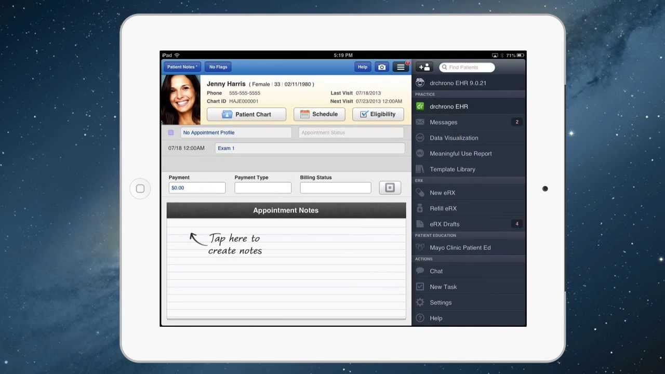Click the Find Patients search field
665x374 pixels.
pyautogui.click(x=467, y=67)
